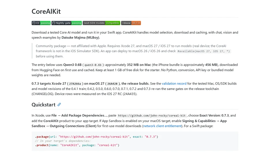This screenshot has height=152, width=270.
Task: Click the Quickstart anchor link icon
Action: click(x=59, y=104)
